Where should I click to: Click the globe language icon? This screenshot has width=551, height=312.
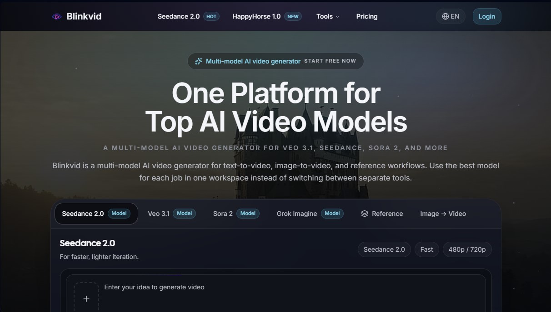445,16
